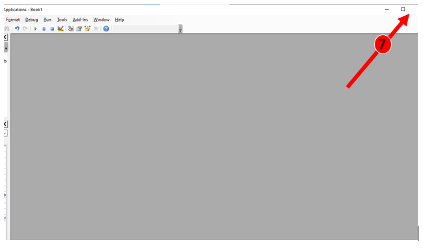The width and height of the screenshot is (423, 248).
Task: Open the Run menu
Action: (x=47, y=20)
